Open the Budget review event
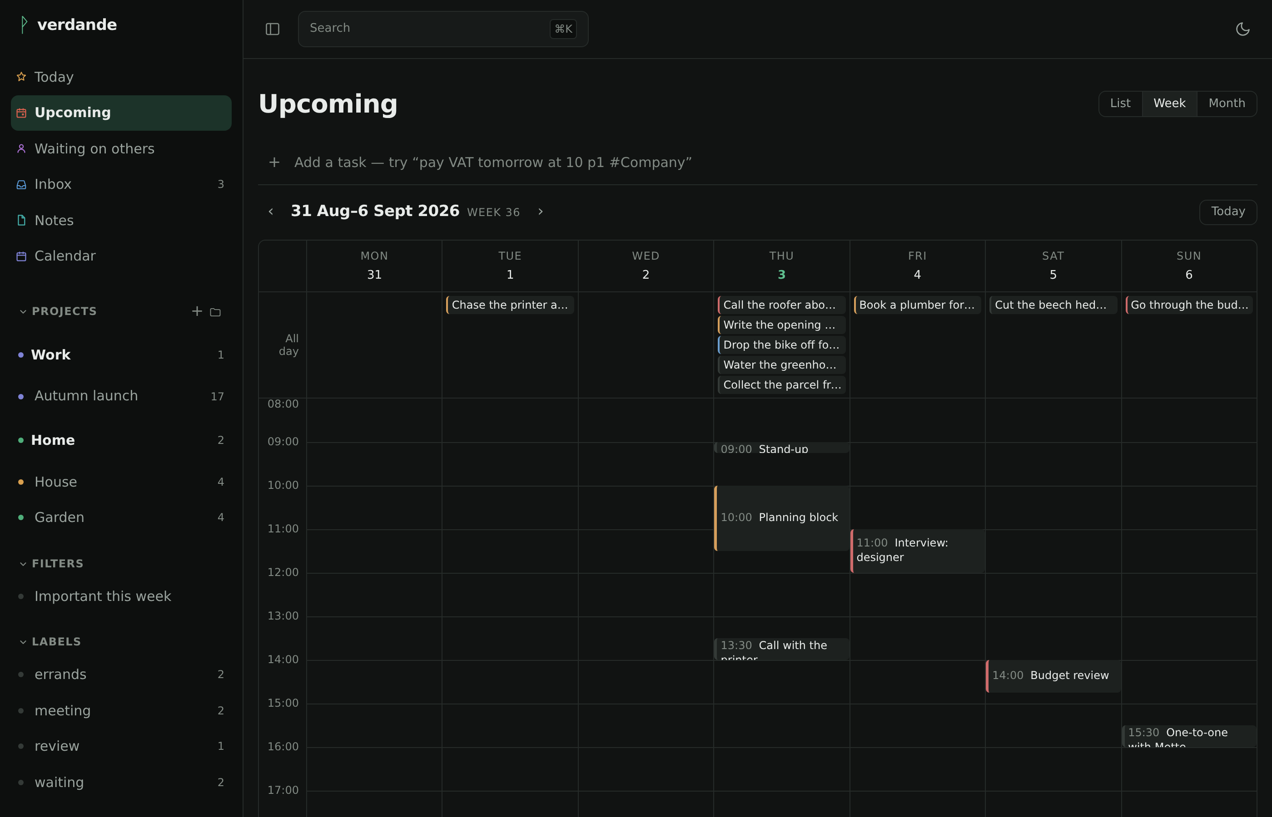The width and height of the screenshot is (1272, 817). (x=1053, y=676)
